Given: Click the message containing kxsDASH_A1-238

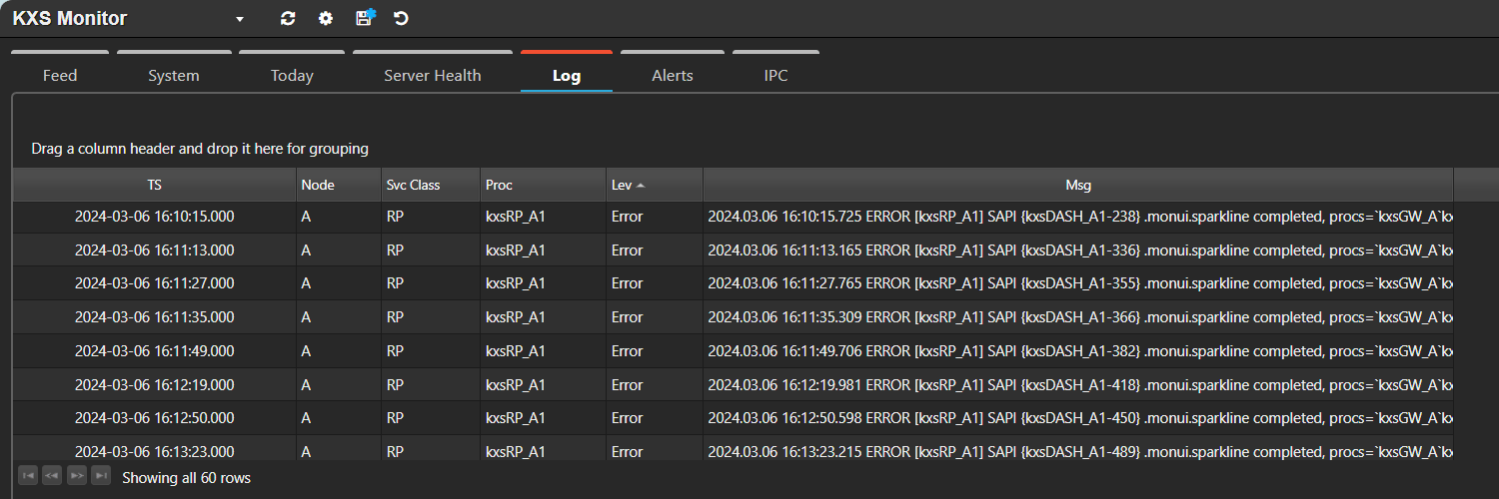Looking at the screenshot, I should pos(1078,217).
